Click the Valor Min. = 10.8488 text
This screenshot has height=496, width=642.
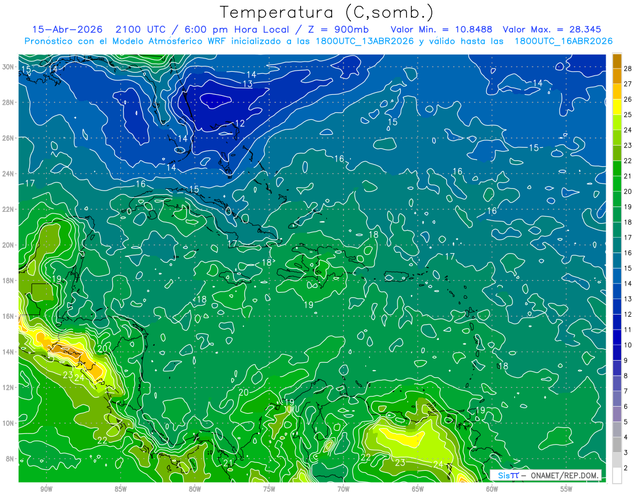(x=442, y=29)
